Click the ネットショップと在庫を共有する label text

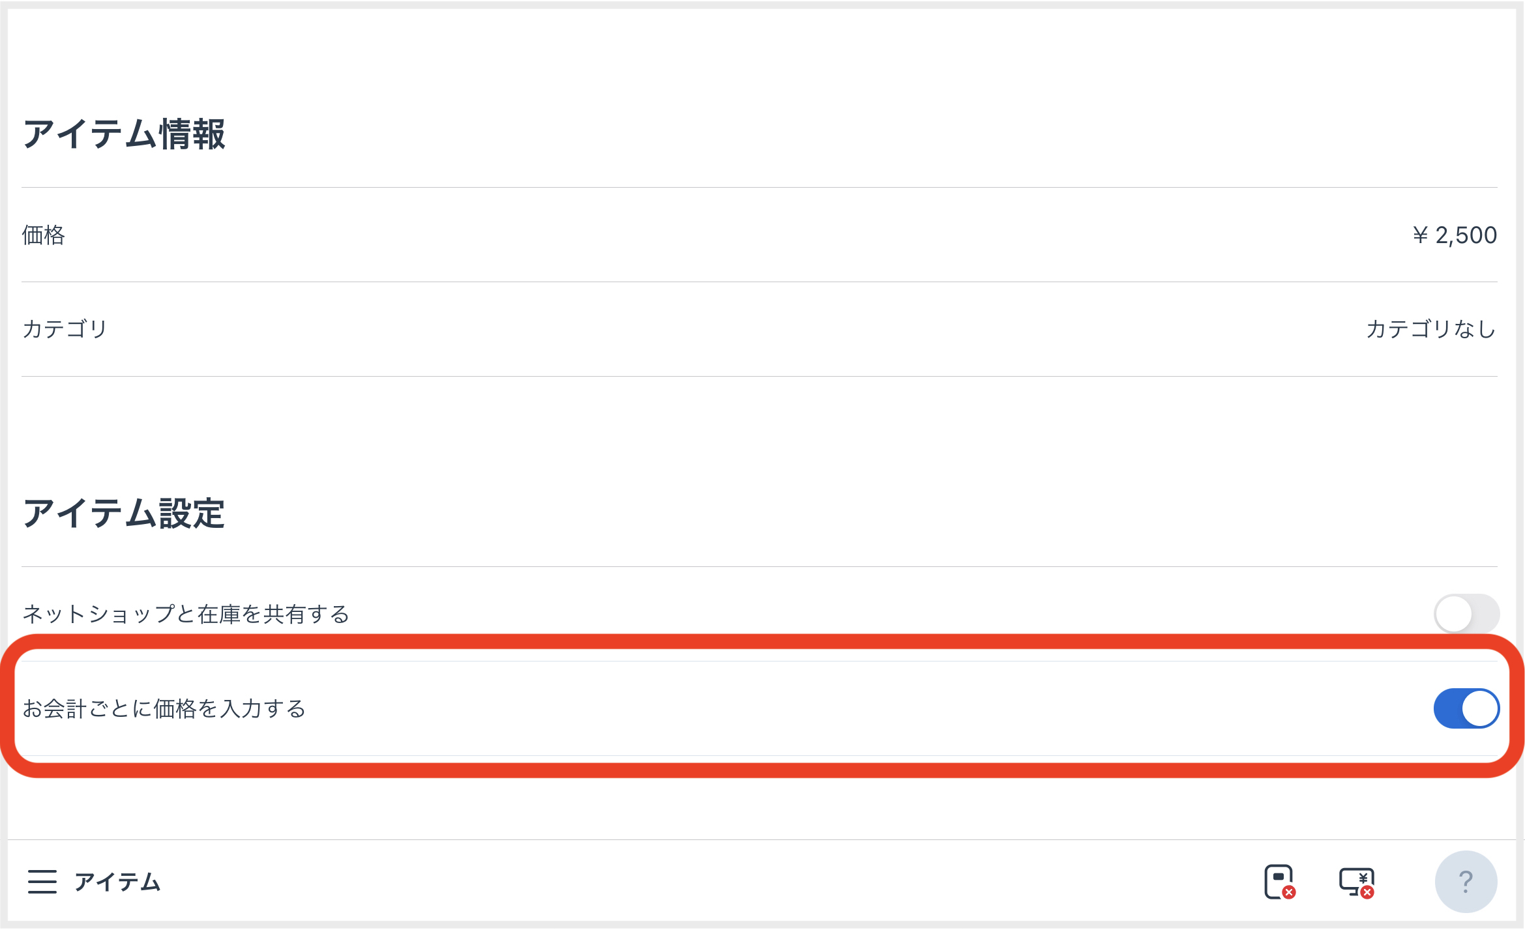(186, 614)
